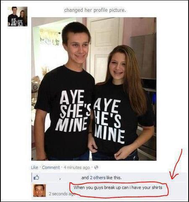Open the poster's small profile thumbnail

coord(18,16)
